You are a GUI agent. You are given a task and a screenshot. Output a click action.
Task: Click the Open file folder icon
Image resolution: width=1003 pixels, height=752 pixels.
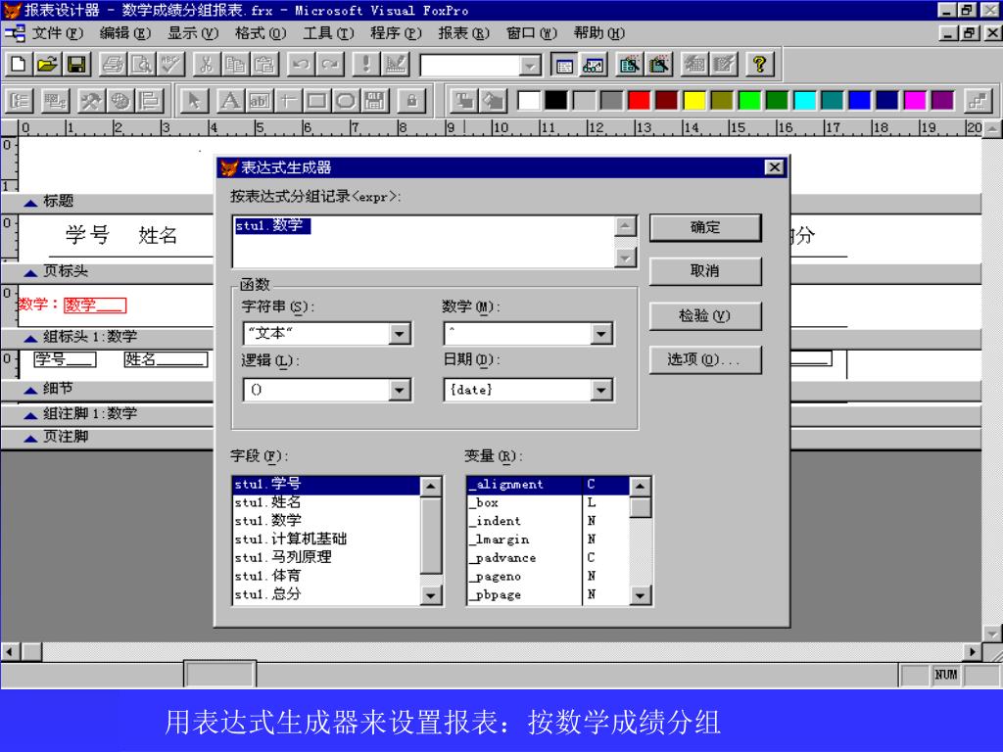[x=47, y=64]
